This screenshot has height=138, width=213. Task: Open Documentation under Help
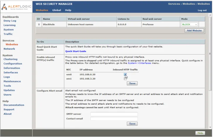point(14,105)
